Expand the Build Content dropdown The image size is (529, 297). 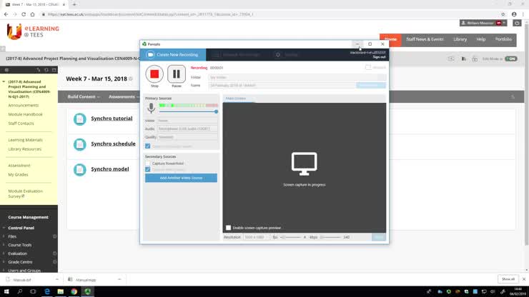point(83,96)
